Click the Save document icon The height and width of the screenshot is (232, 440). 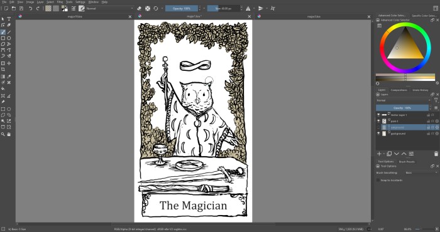[x=21, y=8]
